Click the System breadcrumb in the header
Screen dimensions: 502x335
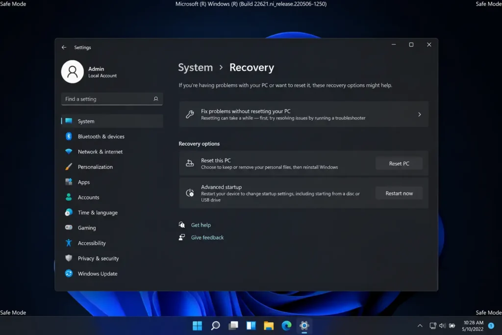click(x=195, y=67)
